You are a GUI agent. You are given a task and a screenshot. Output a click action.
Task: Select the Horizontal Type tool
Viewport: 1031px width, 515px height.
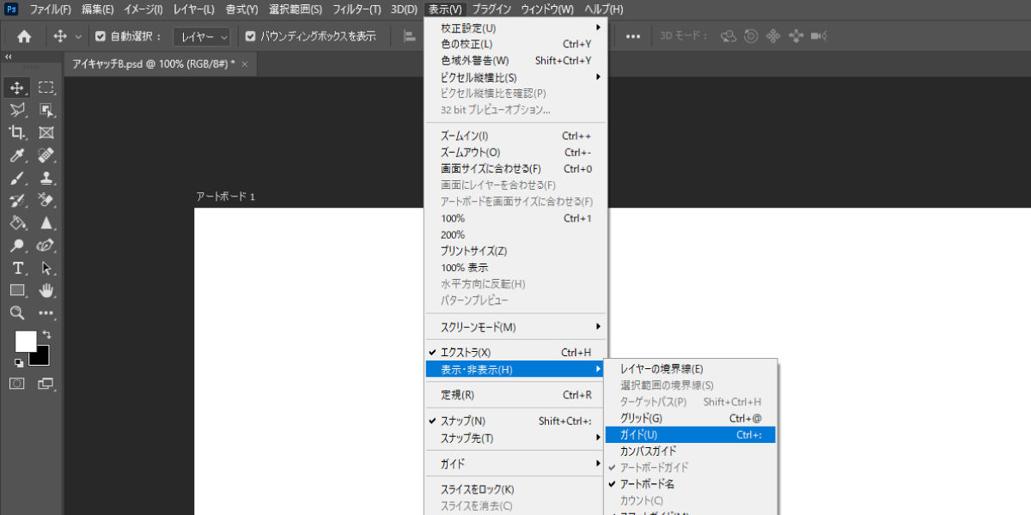pos(17,268)
